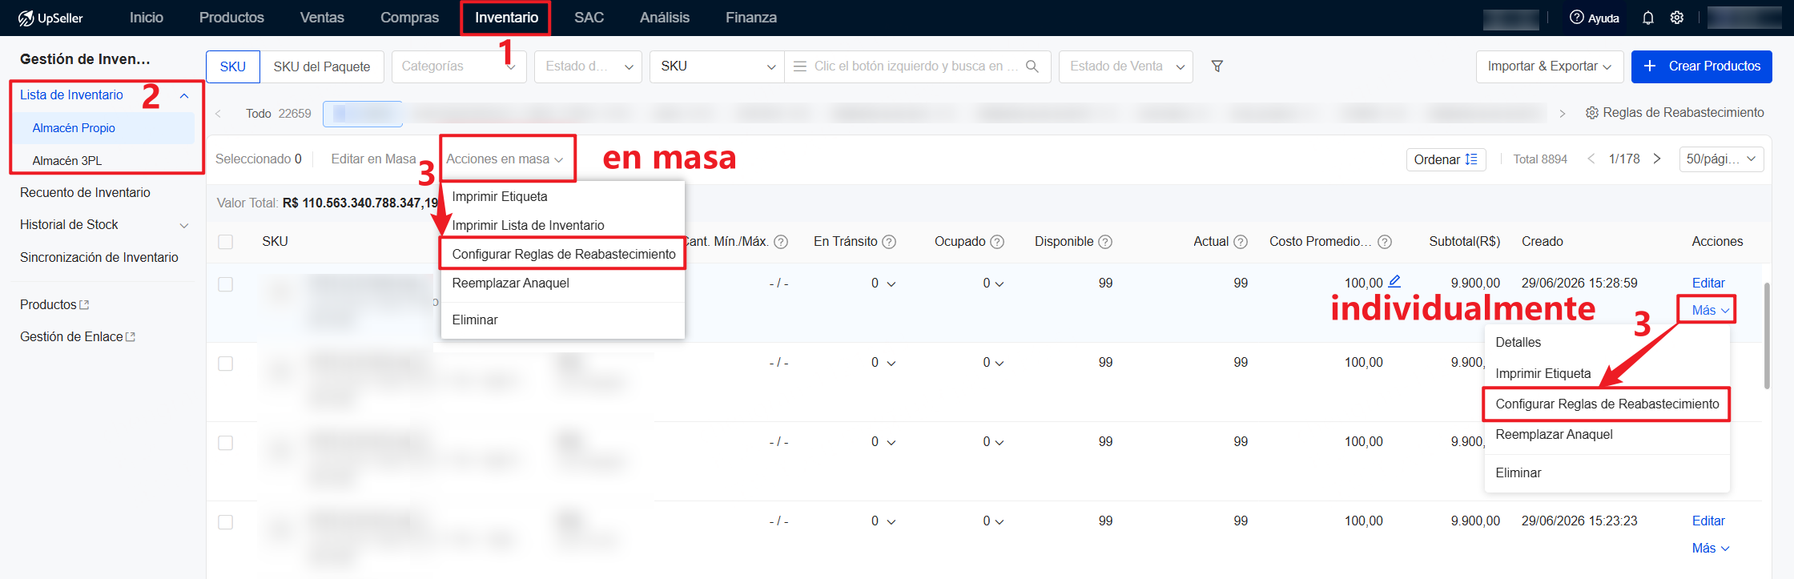1794x579 pixels.
Task: Expand Historial de Stock menu
Action: point(184,226)
